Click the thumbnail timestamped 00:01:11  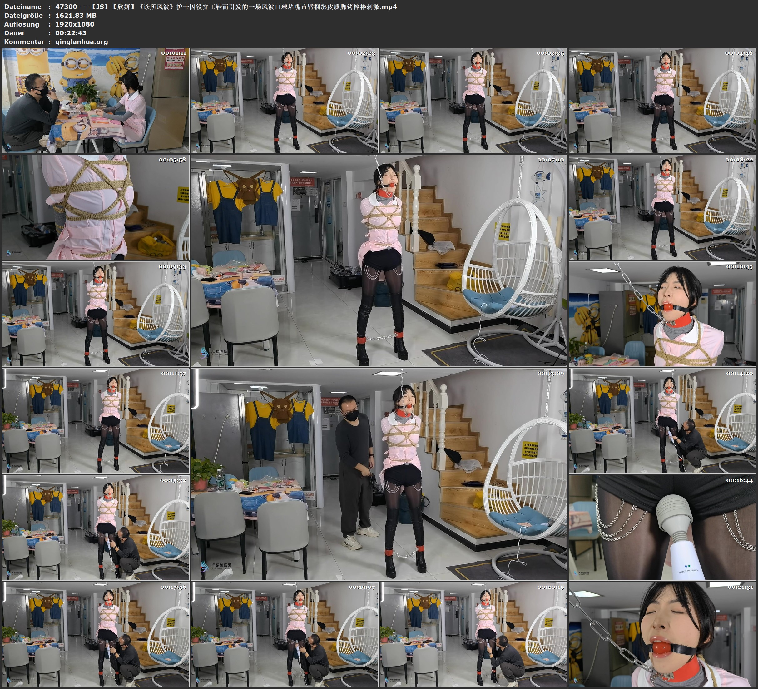[96, 101]
